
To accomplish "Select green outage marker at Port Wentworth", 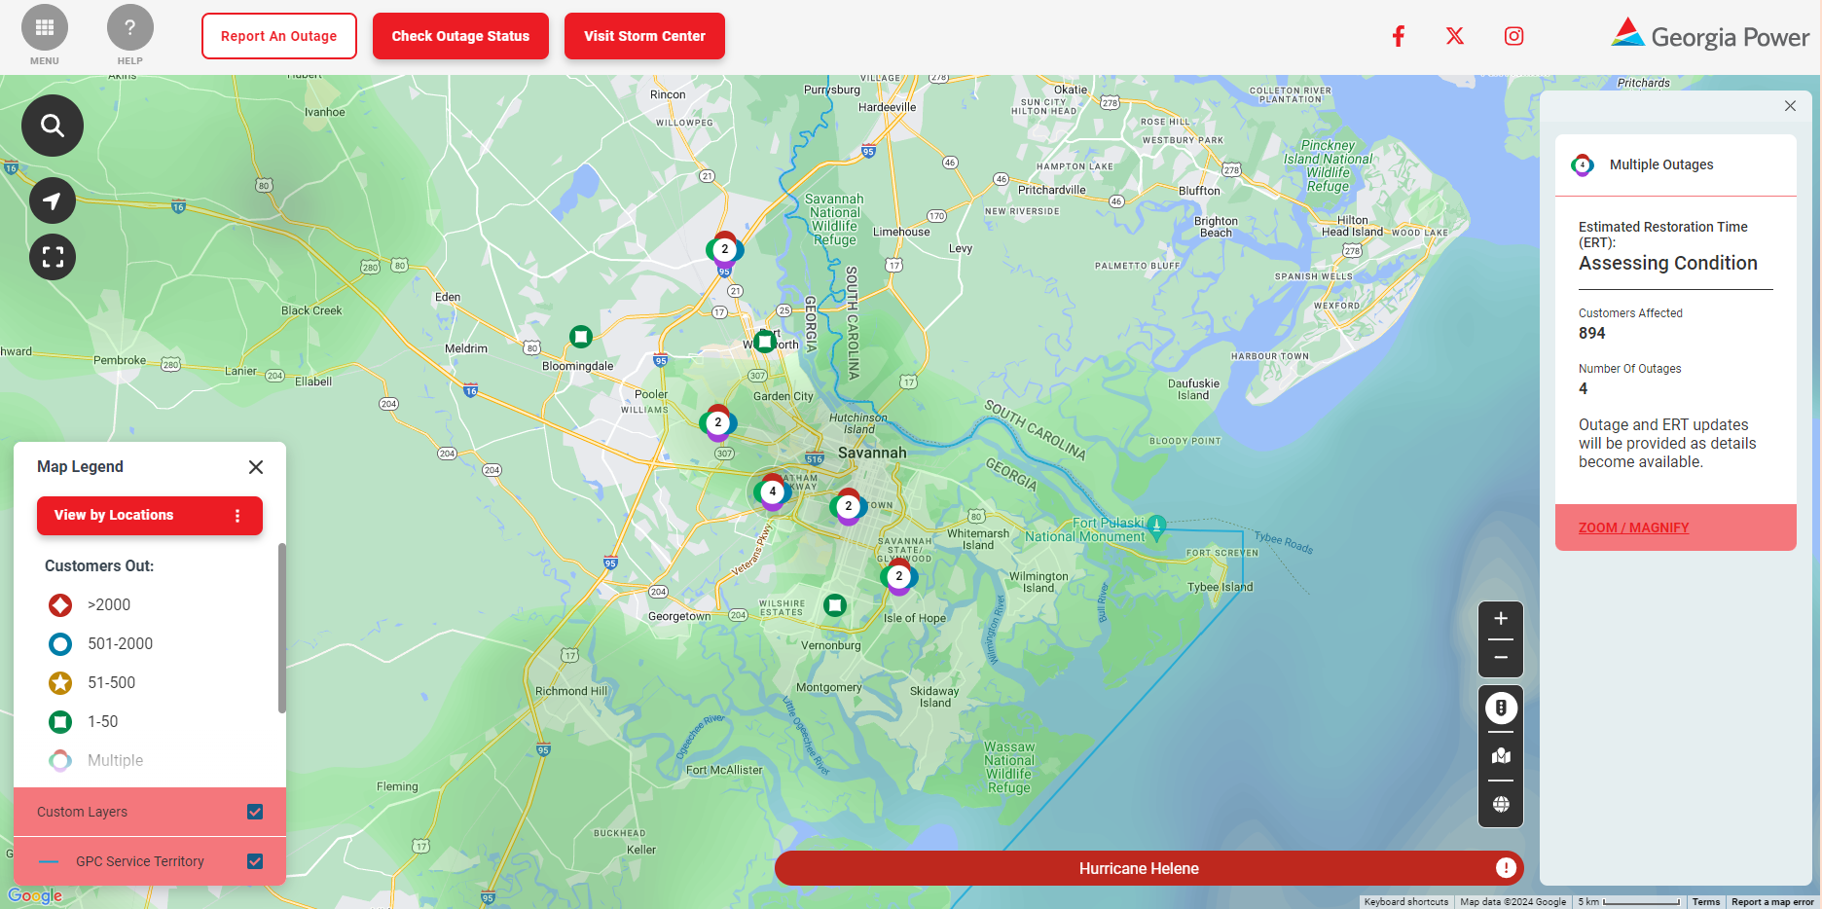I will [x=765, y=341].
